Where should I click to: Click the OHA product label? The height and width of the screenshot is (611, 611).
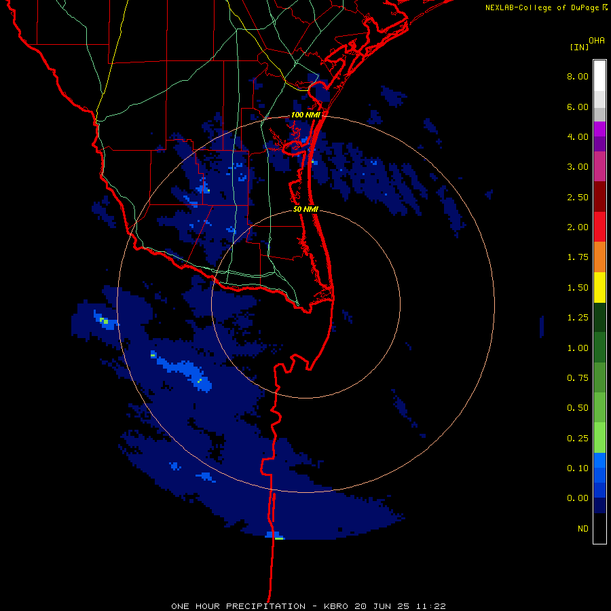point(597,41)
